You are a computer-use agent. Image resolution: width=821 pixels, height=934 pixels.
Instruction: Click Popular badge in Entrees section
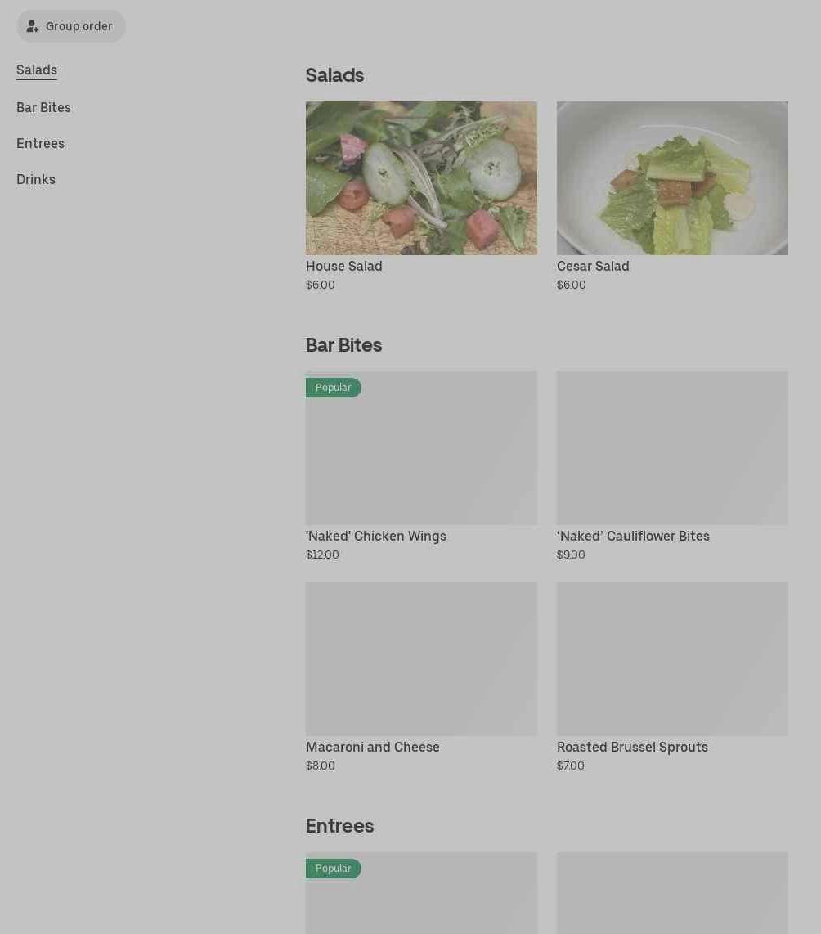334,869
